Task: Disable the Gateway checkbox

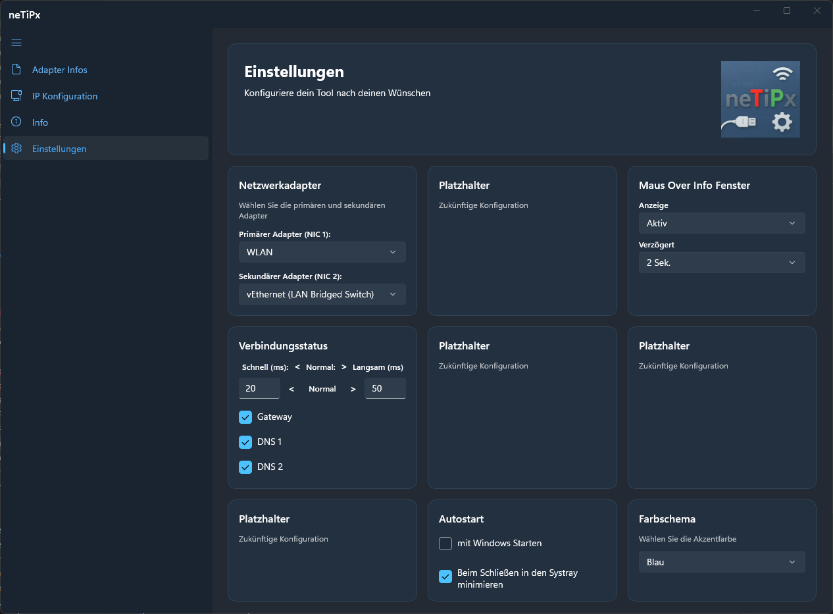Action: pyautogui.click(x=245, y=417)
